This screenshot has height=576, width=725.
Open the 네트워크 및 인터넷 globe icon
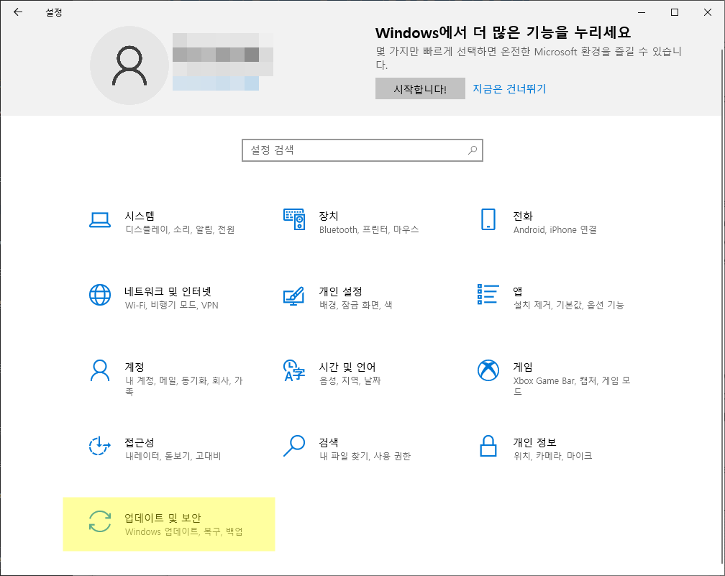click(100, 295)
